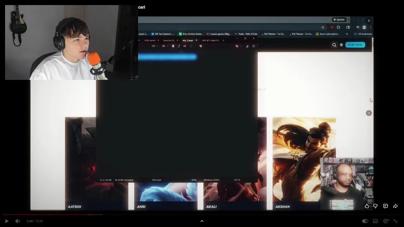Open the list style dropdown
The image size is (404, 227).
pos(165,46)
